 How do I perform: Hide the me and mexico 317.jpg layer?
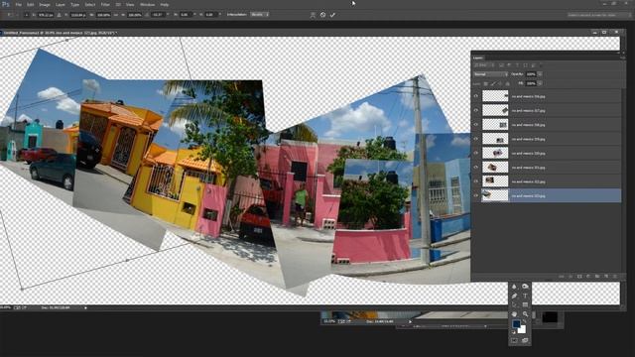476,110
